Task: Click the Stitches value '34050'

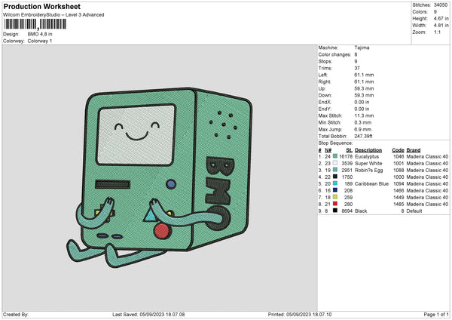Action: [x=441, y=5]
